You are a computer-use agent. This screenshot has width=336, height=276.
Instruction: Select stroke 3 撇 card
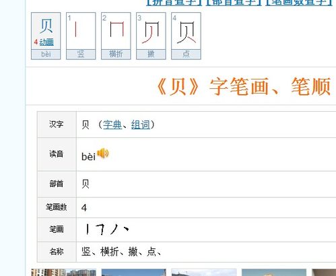[x=151, y=36]
